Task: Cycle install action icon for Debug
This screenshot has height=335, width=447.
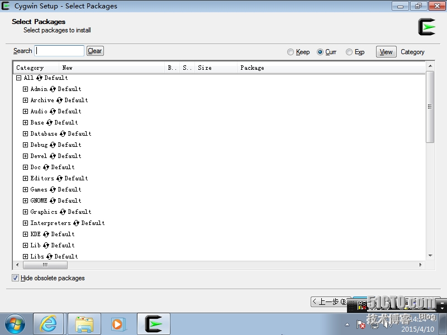Action: (x=53, y=145)
